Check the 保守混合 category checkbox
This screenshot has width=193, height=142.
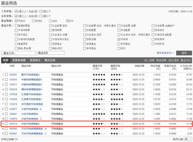click(x=16, y=35)
